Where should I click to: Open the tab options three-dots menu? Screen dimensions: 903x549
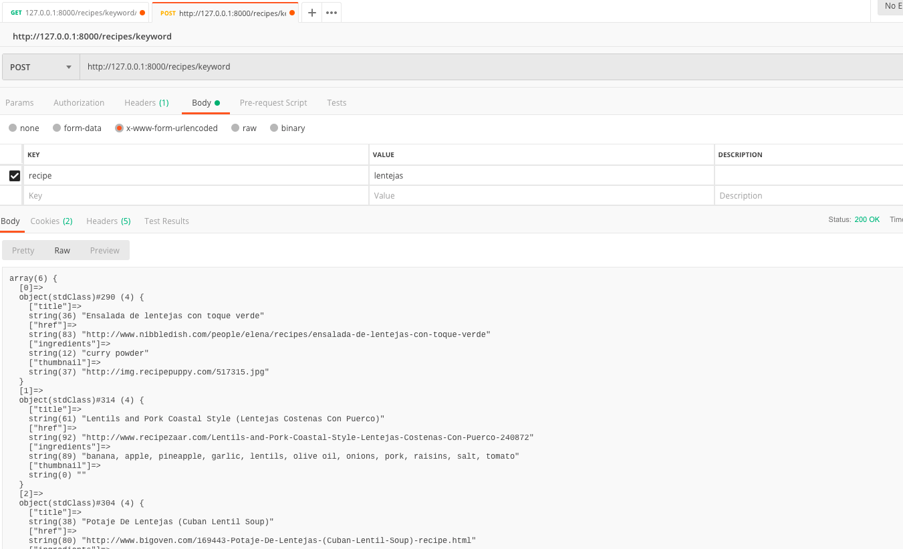(x=332, y=13)
